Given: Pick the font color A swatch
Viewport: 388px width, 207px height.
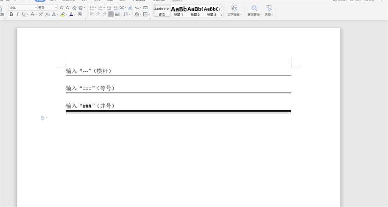Looking at the screenshot, I should [x=71, y=14].
